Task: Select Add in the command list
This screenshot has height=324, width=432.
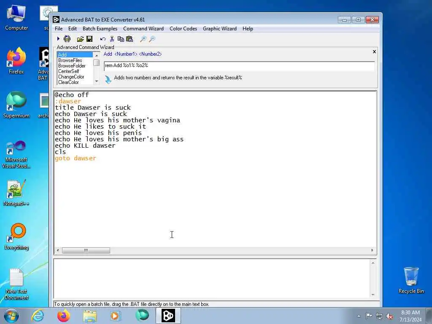Action: coord(75,54)
